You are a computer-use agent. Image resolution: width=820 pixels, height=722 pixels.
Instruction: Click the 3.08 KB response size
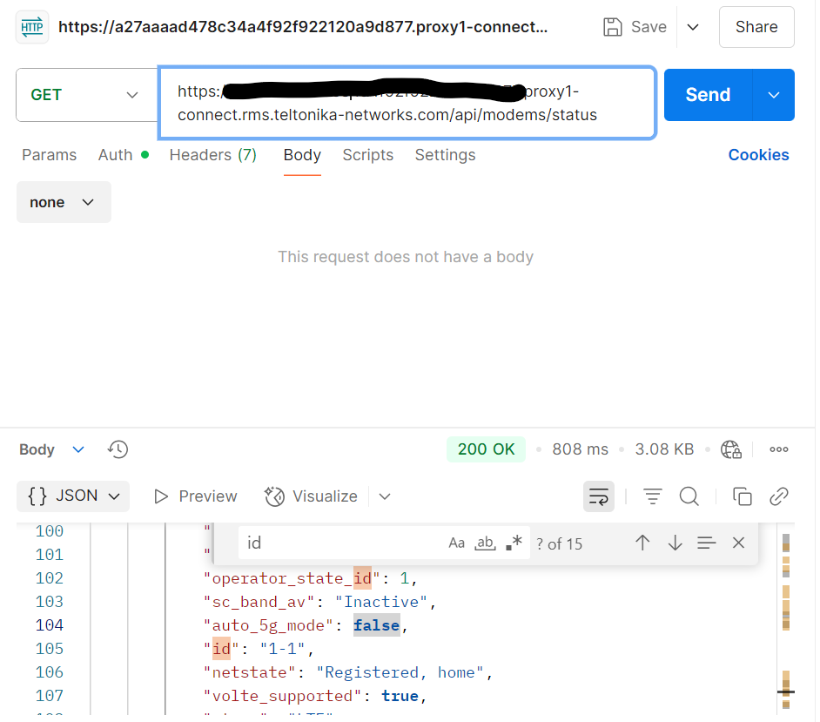point(664,449)
